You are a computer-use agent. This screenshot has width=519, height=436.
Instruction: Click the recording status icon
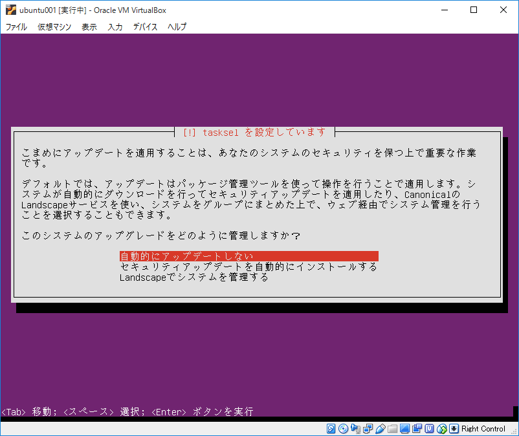[x=417, y=428]
